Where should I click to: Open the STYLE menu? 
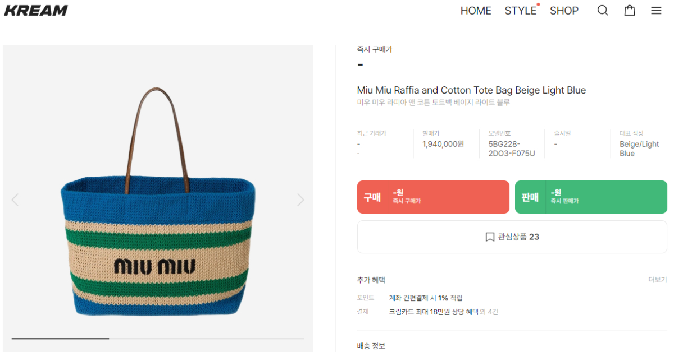tap(520, 11)
